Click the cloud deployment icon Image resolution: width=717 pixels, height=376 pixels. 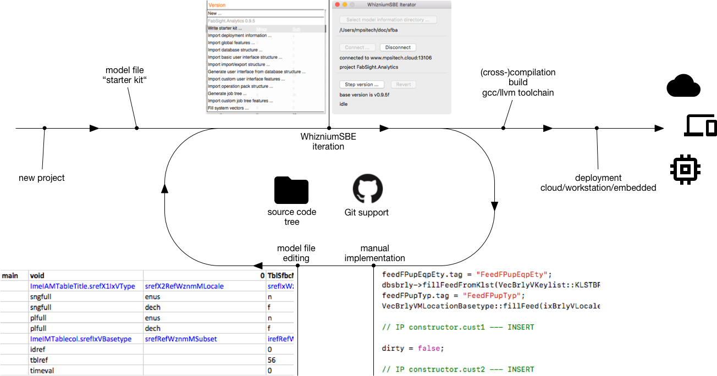coord(683,86)
